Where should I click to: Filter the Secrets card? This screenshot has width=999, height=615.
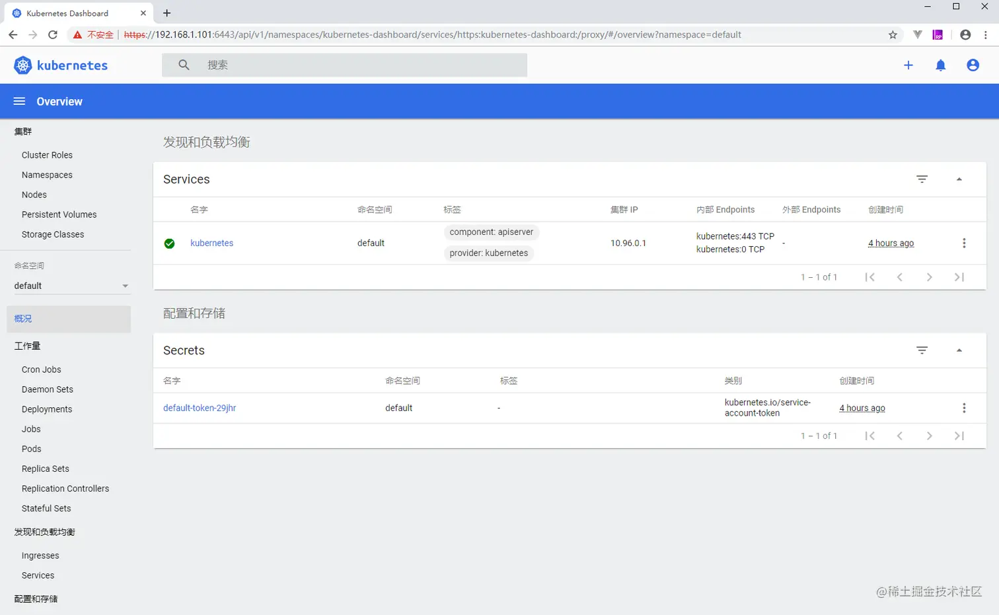coord(922,350)
